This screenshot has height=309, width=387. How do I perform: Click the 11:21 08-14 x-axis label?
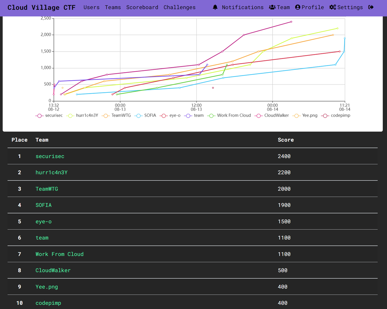[x=345, y=107]
